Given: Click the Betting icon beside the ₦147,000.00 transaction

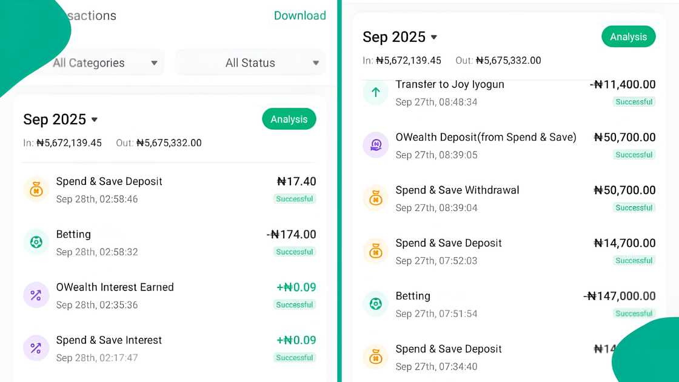Looking at the screenshot, I should point(375,304).
